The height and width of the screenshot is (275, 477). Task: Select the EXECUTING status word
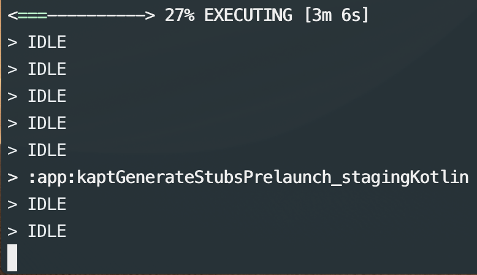pyautogui.click(x=248, y=15)
